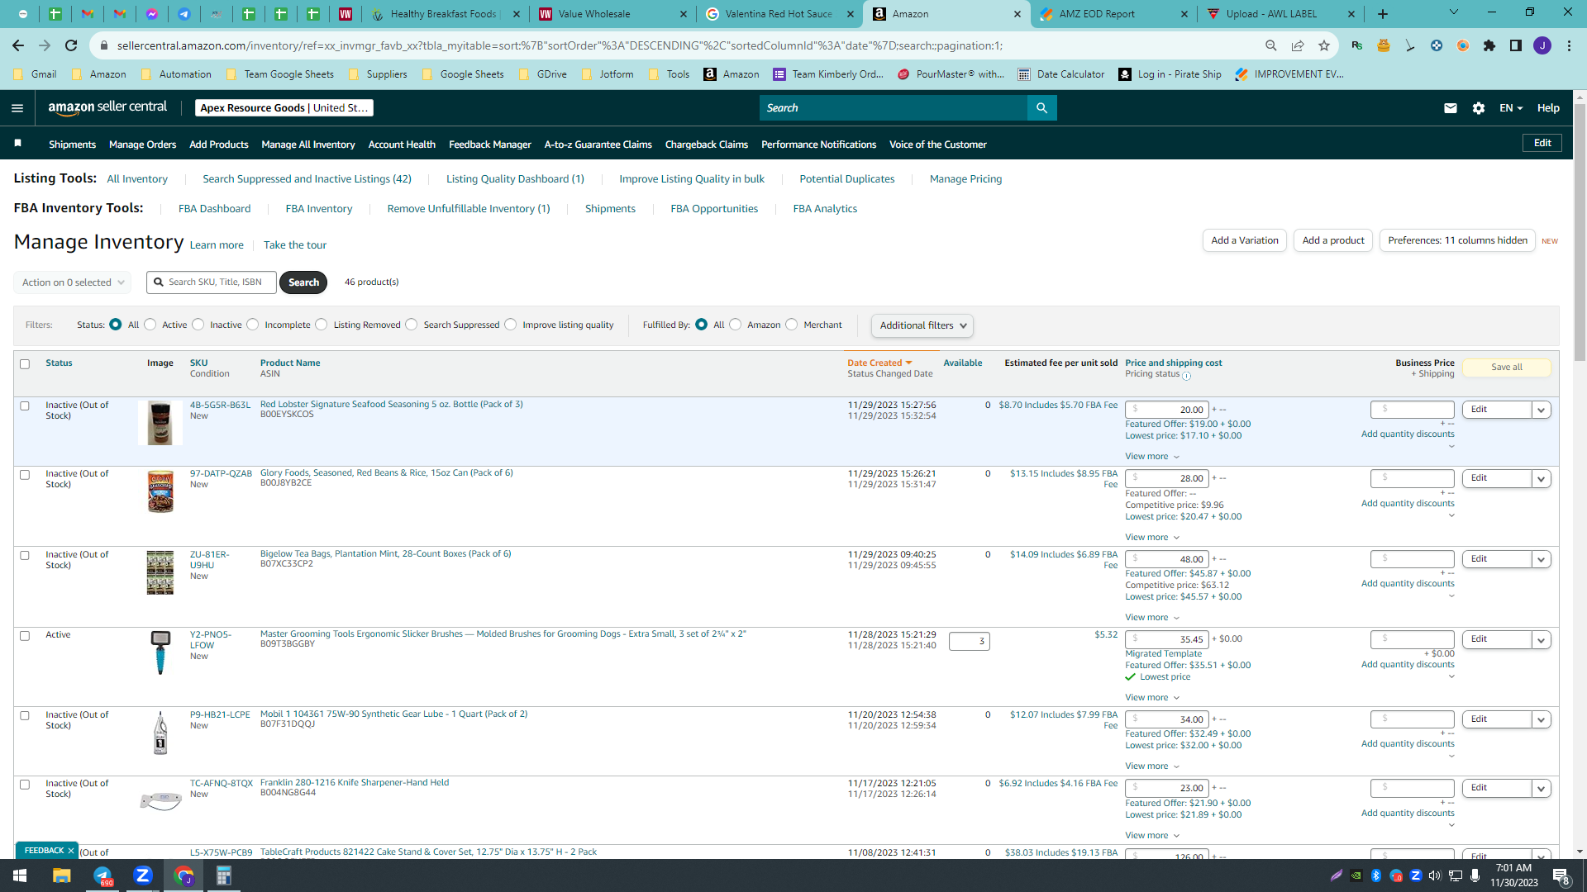Click the pricing status info icon
Screen dimensions: 1587x892
click(x=1187, y=376)
